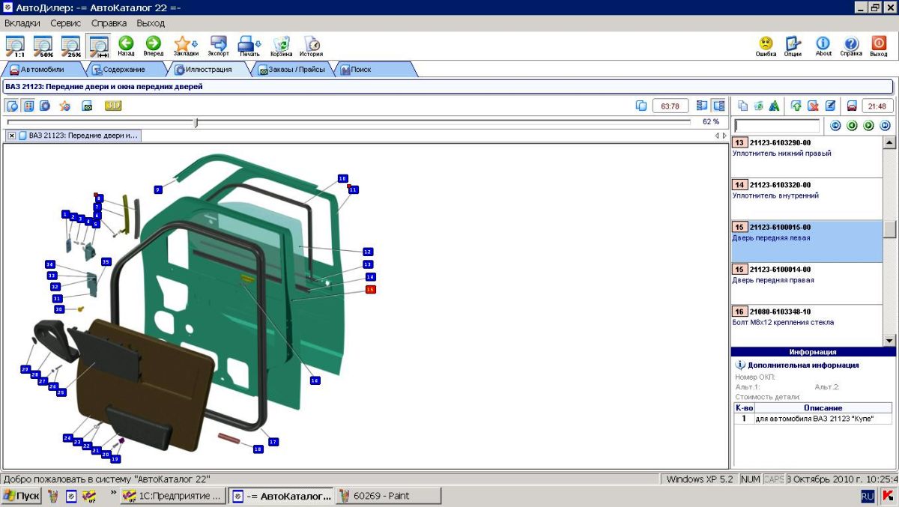Click the font letter A icon
899x507 pixels.
[x=775, y=106]
